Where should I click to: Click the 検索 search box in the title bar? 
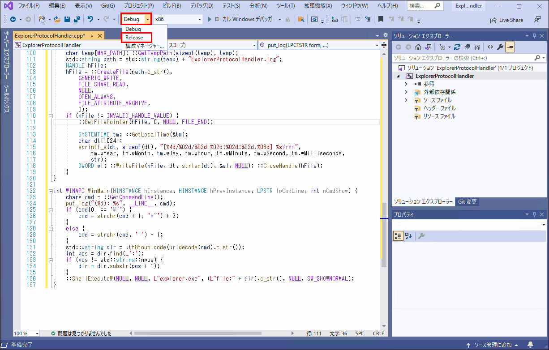(425, 6)
